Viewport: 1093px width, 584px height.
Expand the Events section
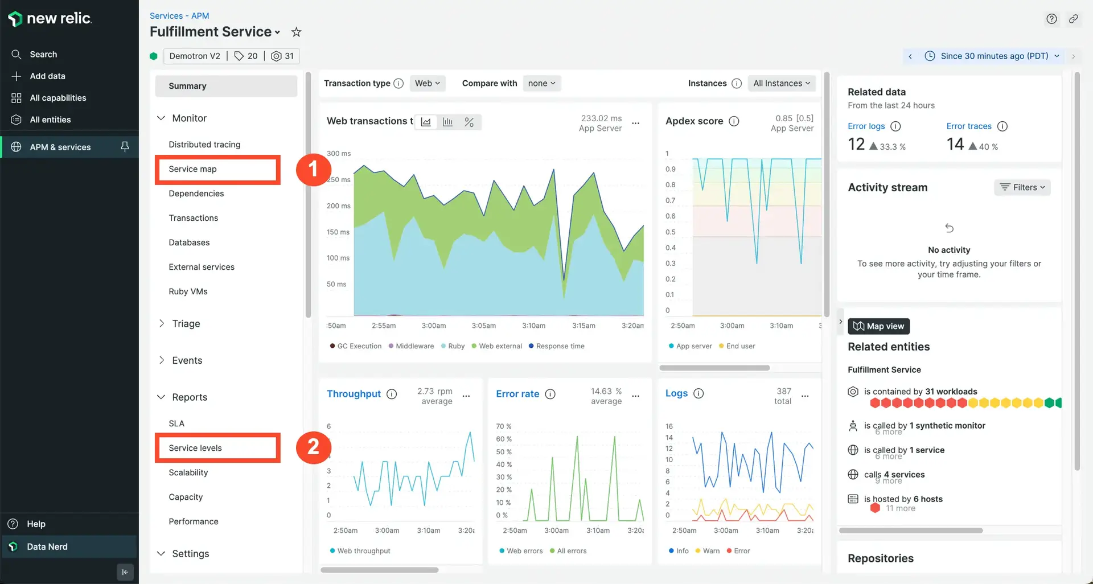coord(161,360)
